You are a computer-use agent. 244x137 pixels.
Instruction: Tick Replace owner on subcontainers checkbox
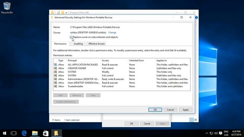(71, 37)
